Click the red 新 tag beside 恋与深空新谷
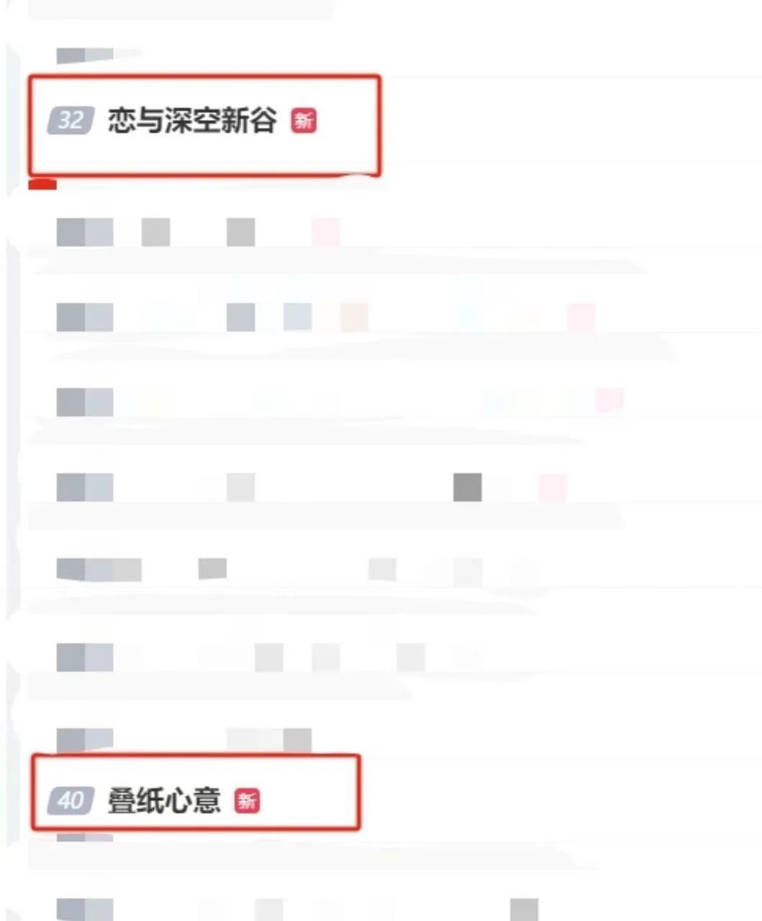 point(304,121)
